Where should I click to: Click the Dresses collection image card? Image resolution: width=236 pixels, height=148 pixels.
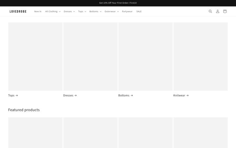click(90, 57)
